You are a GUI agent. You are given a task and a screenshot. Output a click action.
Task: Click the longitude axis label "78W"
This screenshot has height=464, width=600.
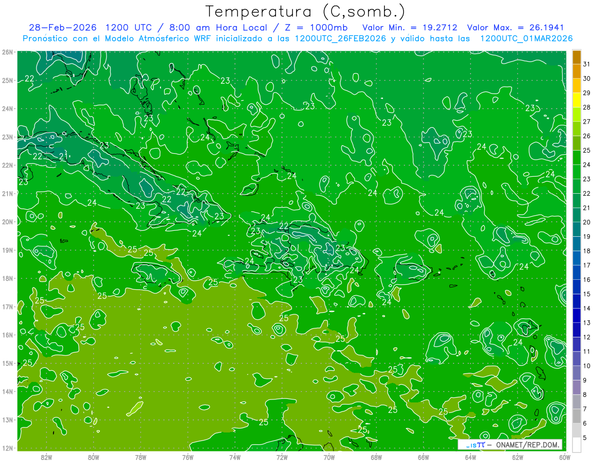(x=140, y=457)
